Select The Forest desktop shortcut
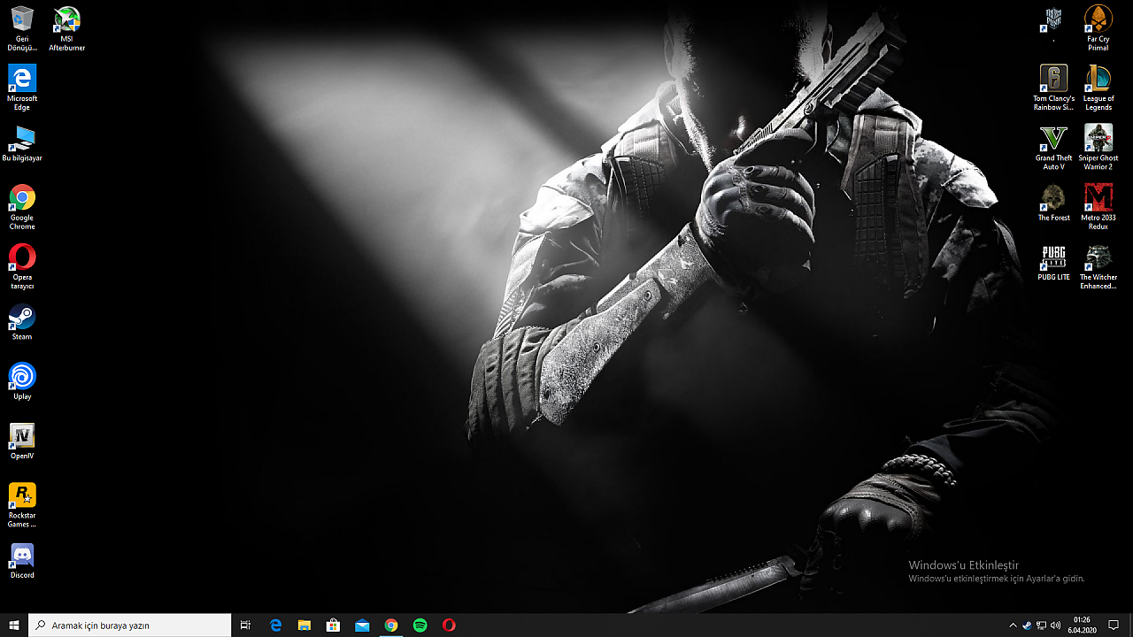The width and height of the screenshot is (1133, 637). [1053, 203]
